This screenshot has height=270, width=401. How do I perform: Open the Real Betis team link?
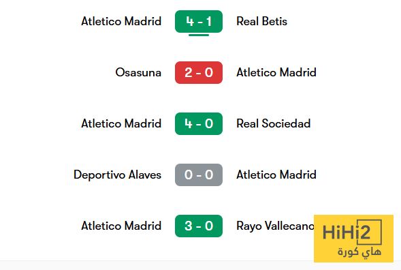coord(261,21)
